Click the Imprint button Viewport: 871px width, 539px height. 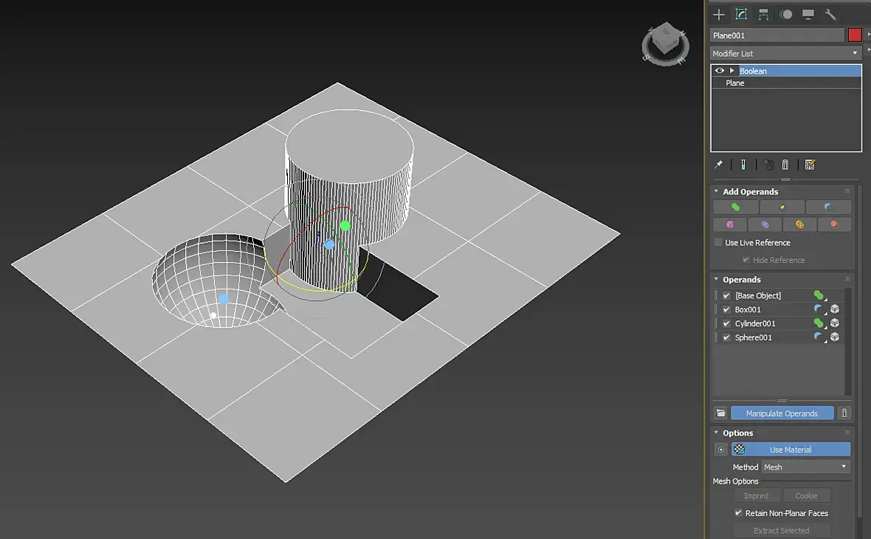(x=756, y=495)
